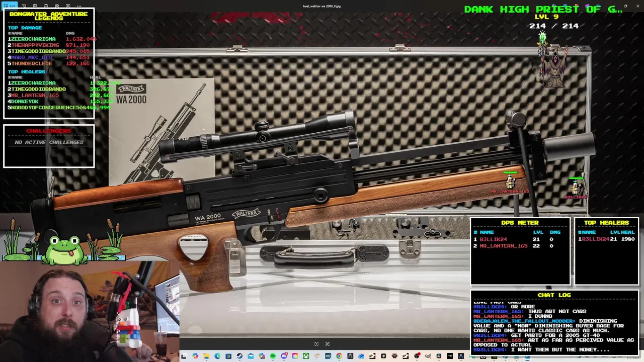Image resolution: width=644 pixels, height=362 pixels.
Task: Select THUNDERCLESE in the Top Damage list
Action: (32, 64)
